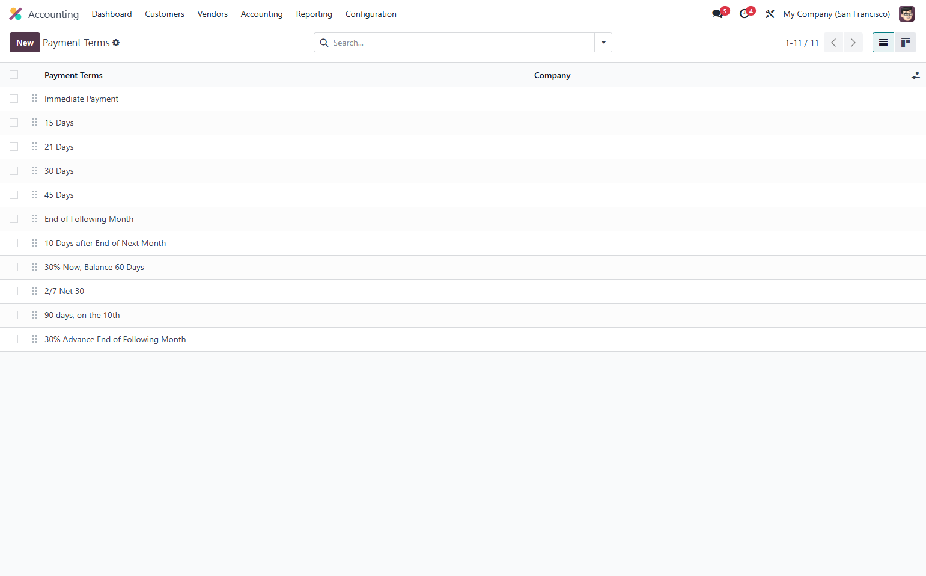Image resolution: width=926 pixels, height=576 pixels.
Task: Open the conversations messages icon
Action: pyautogui.click(x=717, y=14)
